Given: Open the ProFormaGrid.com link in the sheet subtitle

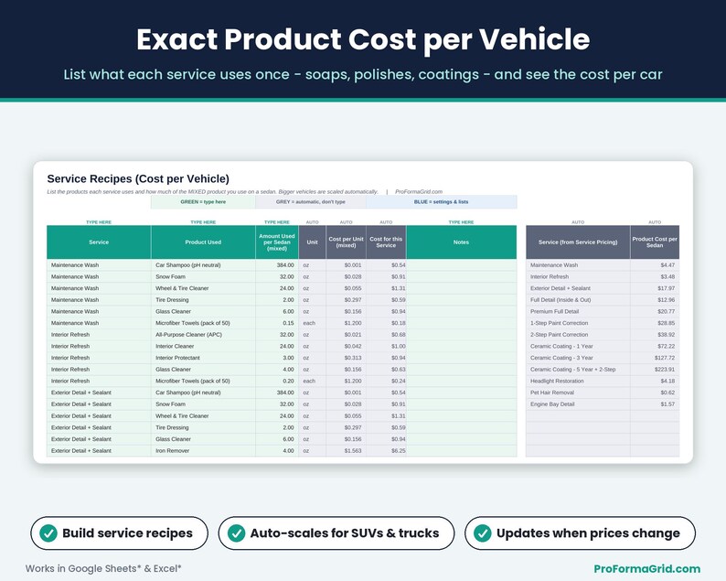Looking at the screenshot, I should click(419, 191).
